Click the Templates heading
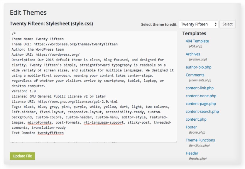The height and width of the screenshot is (169, 245). (x=194, y=33)
